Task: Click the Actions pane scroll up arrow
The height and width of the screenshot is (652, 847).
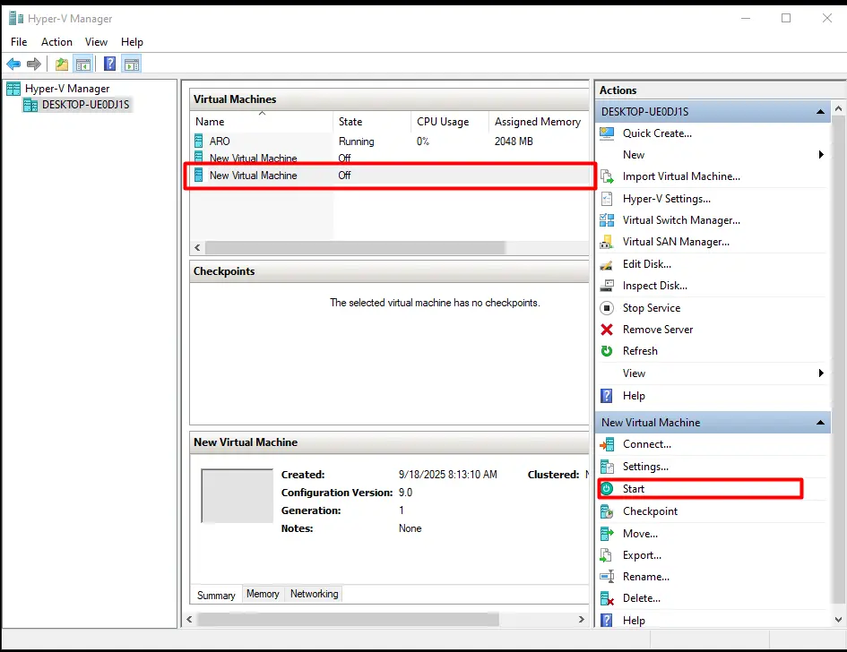Action: tap(838, 108)
